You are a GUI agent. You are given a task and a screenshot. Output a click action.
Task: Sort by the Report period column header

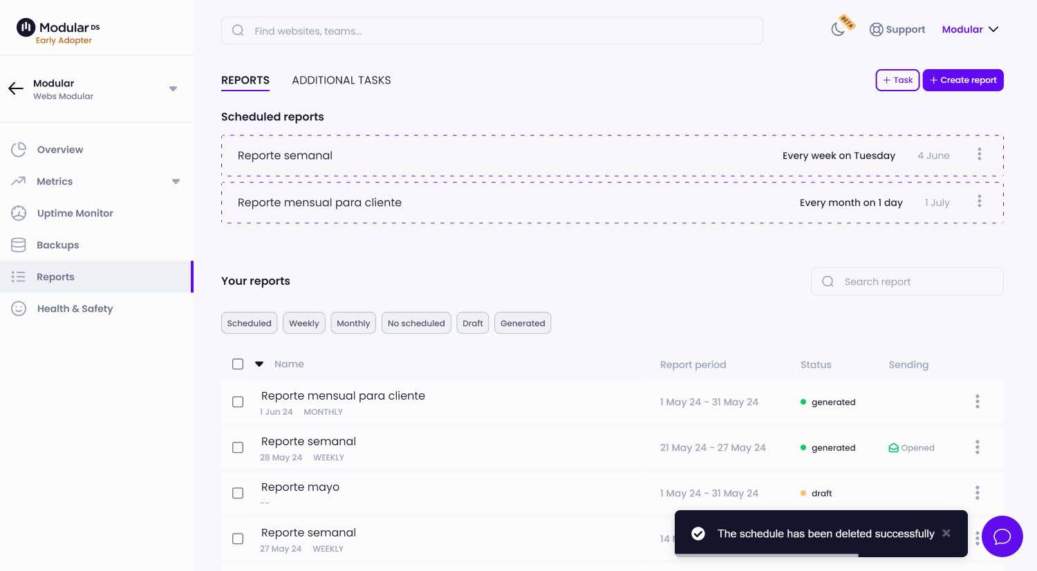coord(693,364)
